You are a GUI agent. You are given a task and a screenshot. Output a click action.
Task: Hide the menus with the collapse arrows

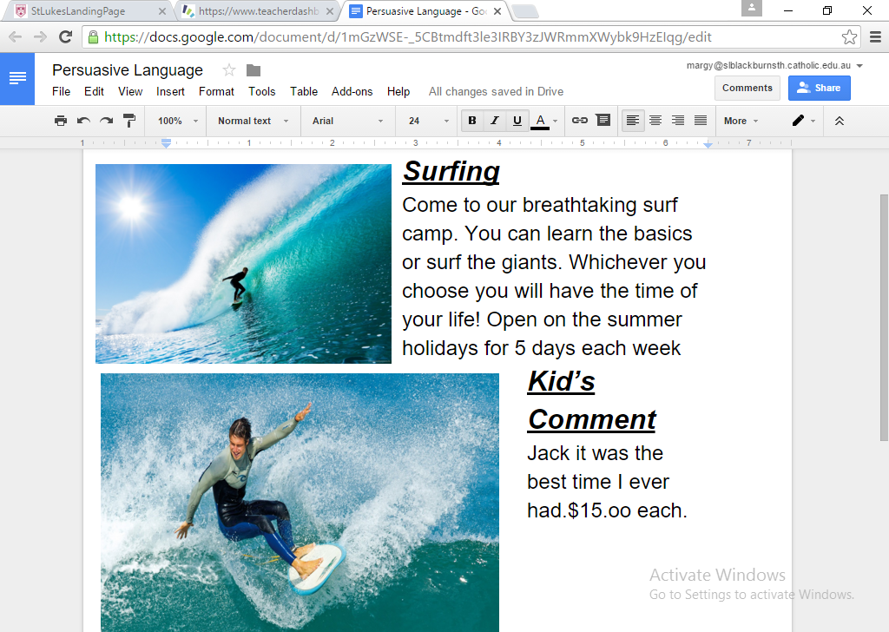(x=840, y=121)
